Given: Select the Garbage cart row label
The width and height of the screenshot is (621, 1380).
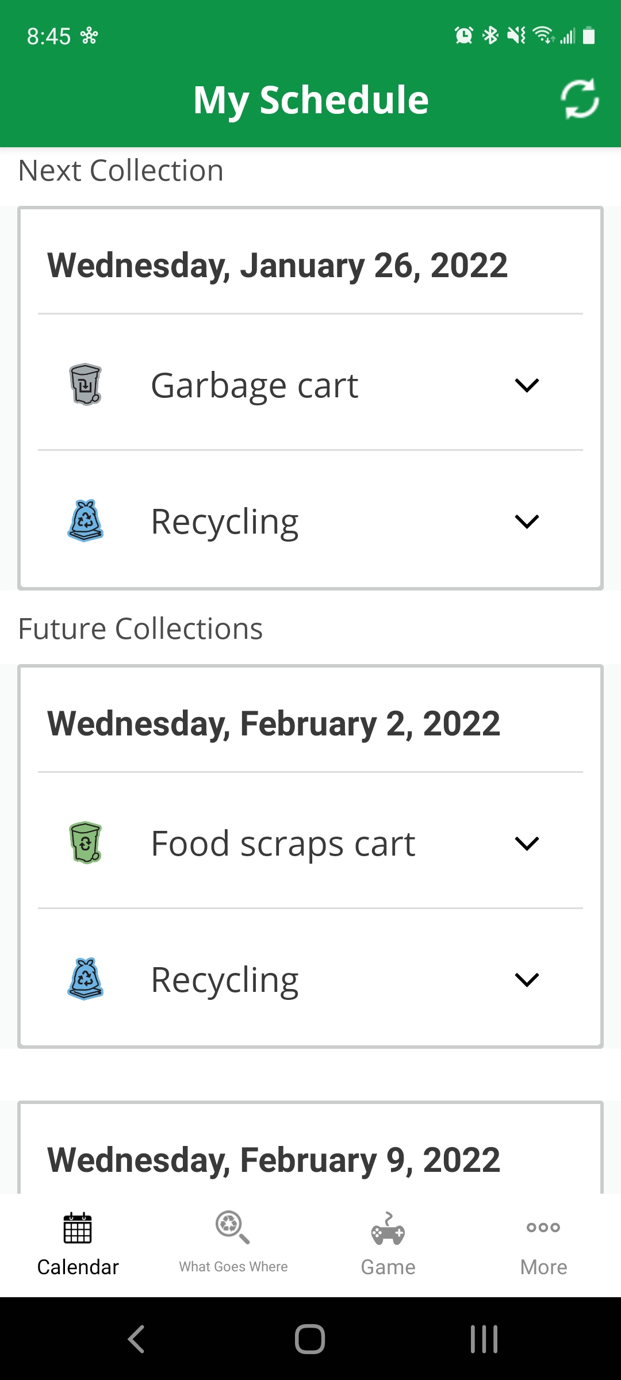Looking at the screenshot, I should (254, 385).
